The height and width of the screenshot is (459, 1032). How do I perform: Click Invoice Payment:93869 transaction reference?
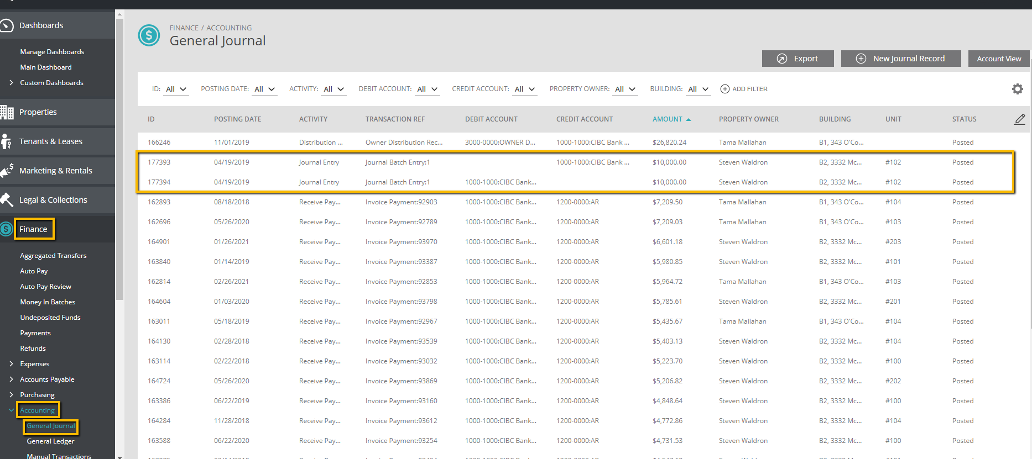401,381
